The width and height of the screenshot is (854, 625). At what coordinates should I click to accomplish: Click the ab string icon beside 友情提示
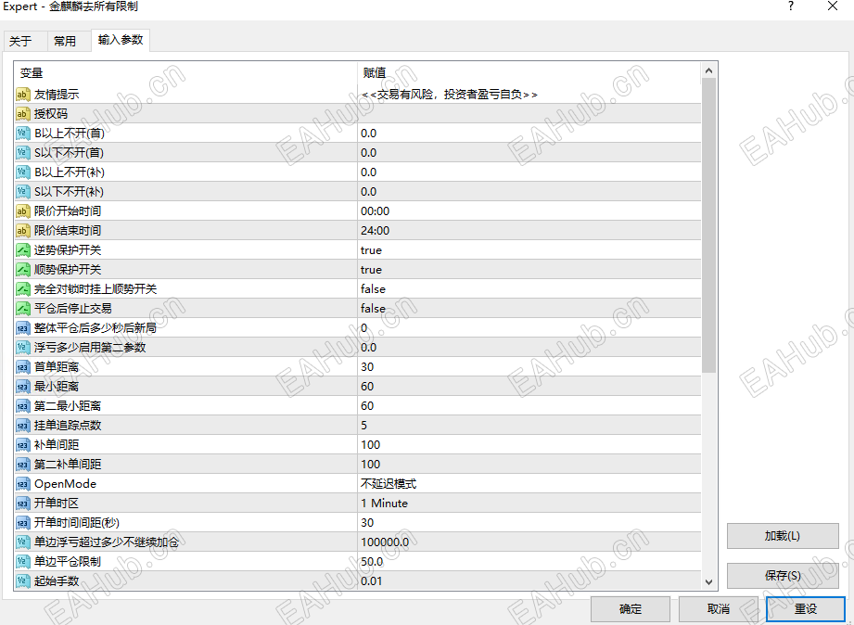tap(22, 94)
